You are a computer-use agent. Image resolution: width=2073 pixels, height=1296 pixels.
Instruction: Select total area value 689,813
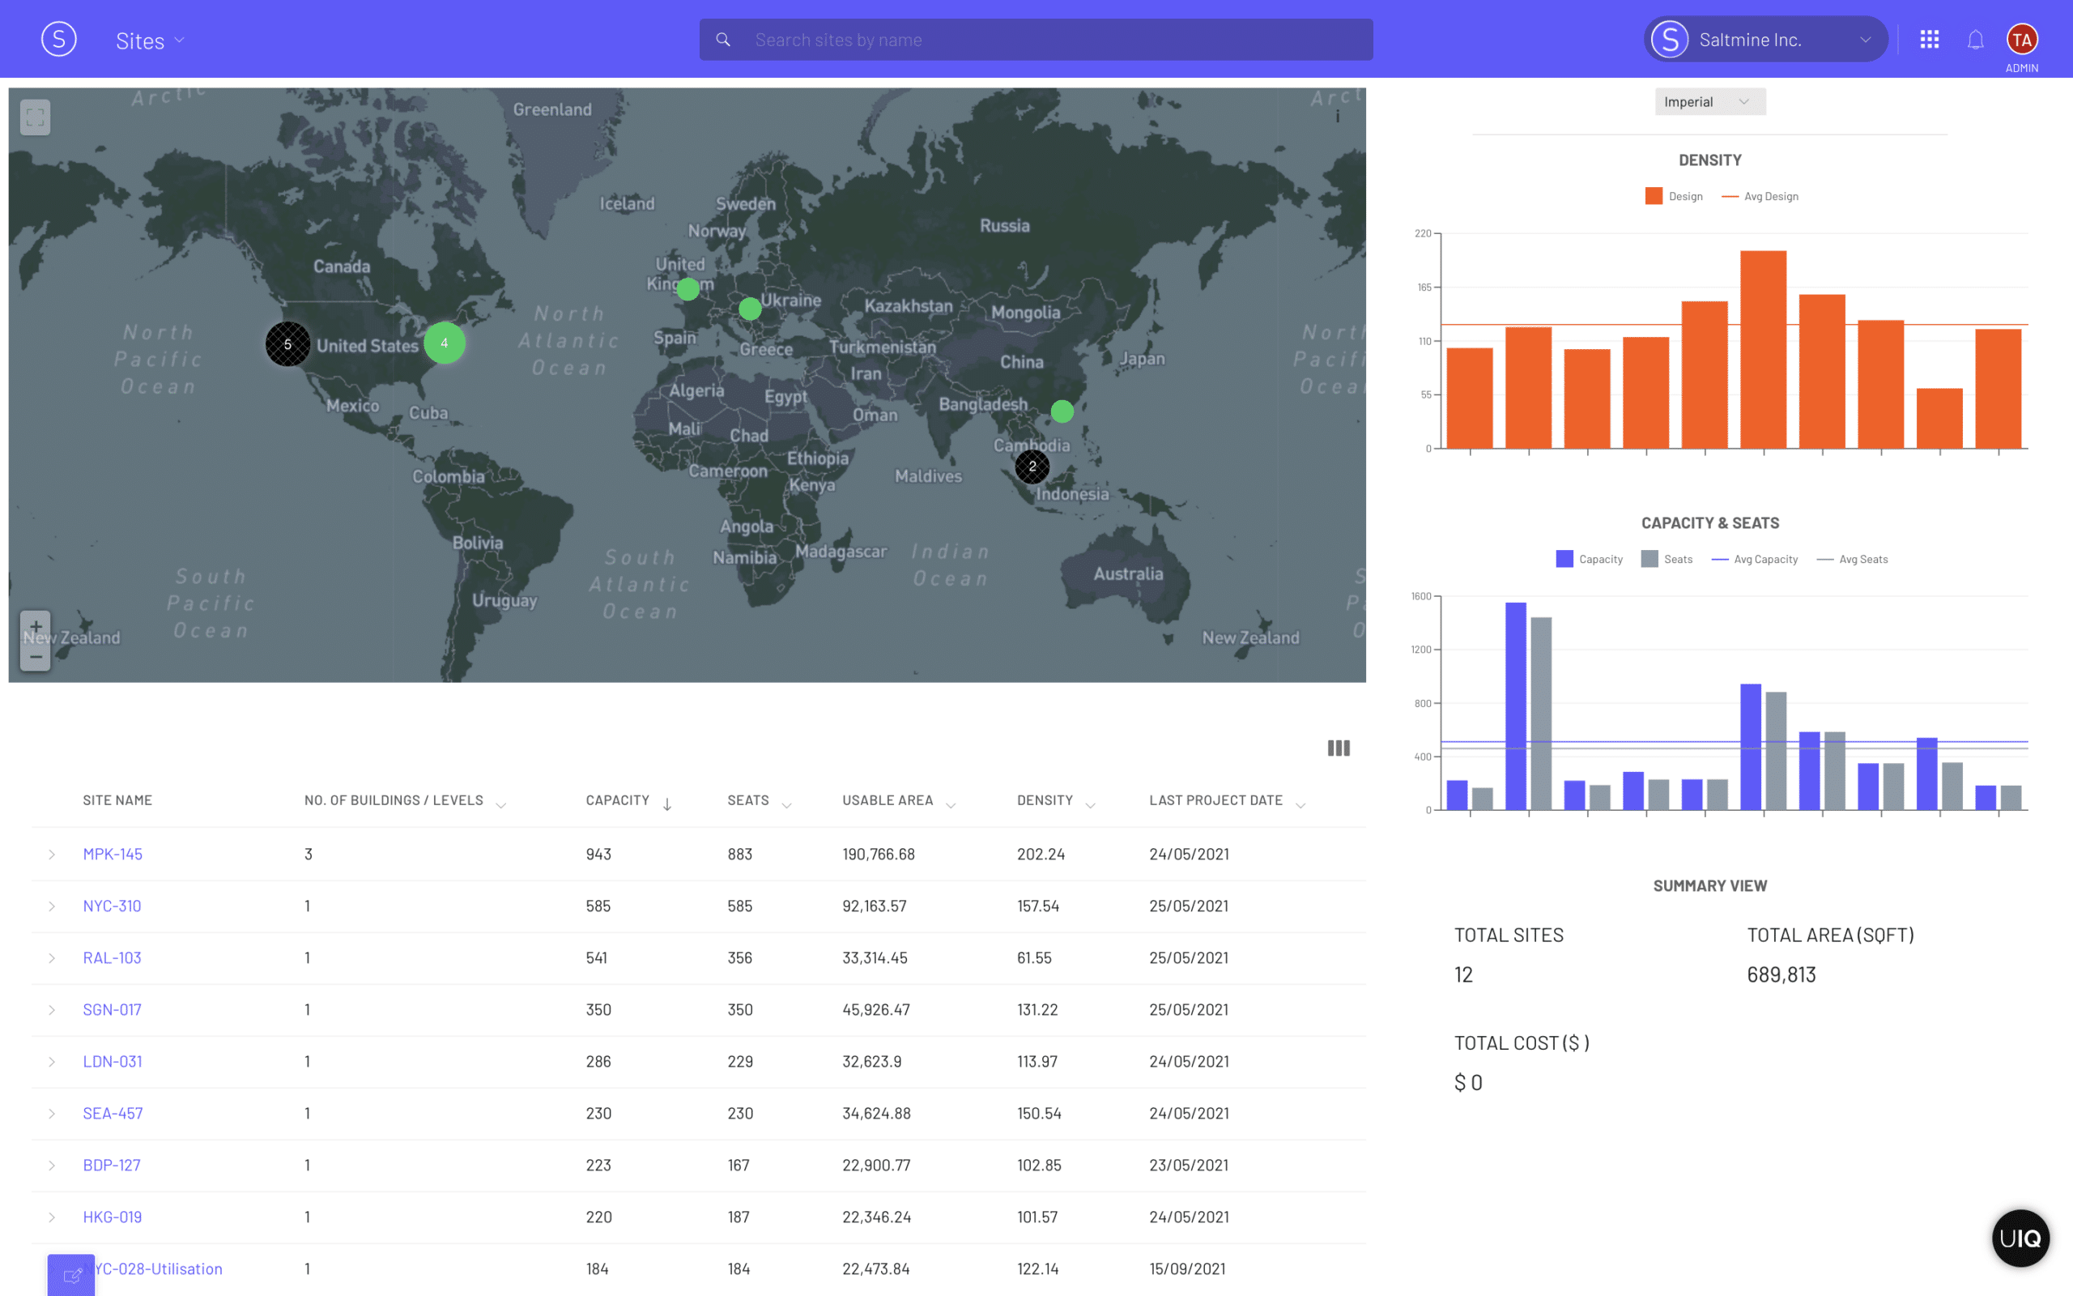click(x=1781, y=974)
